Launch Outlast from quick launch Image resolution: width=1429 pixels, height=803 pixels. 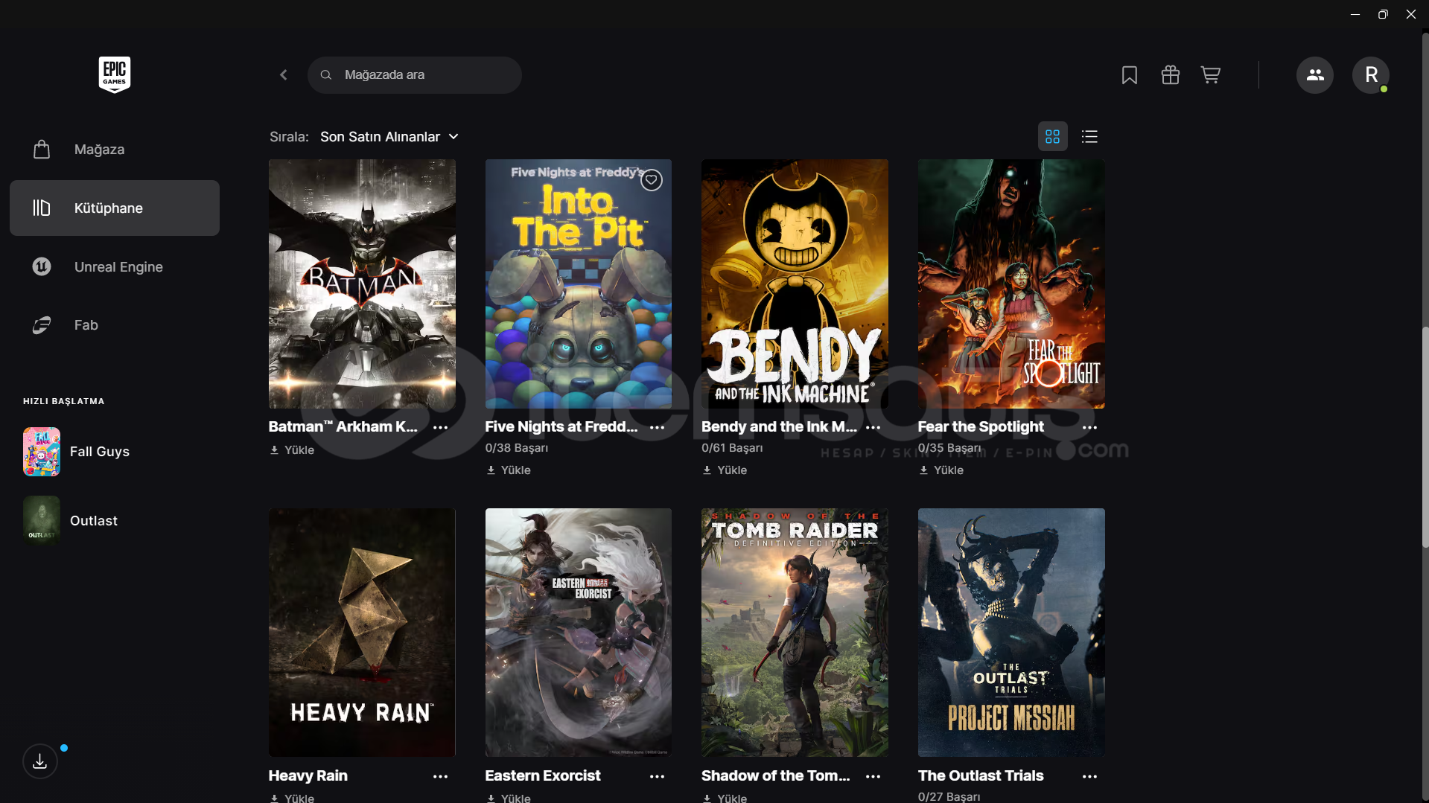[94, 521]
